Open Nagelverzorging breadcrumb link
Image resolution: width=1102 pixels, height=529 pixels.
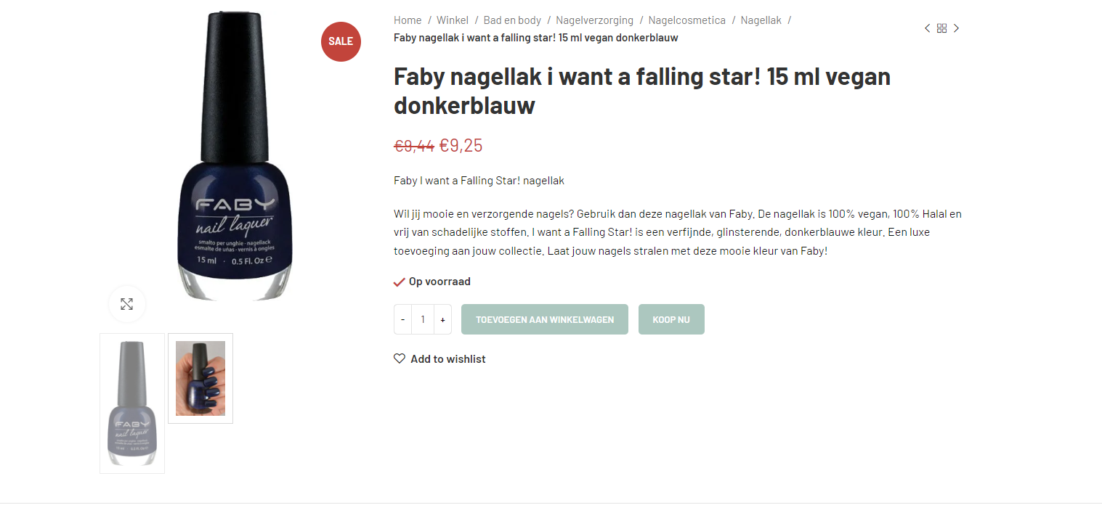pos(595,20)
